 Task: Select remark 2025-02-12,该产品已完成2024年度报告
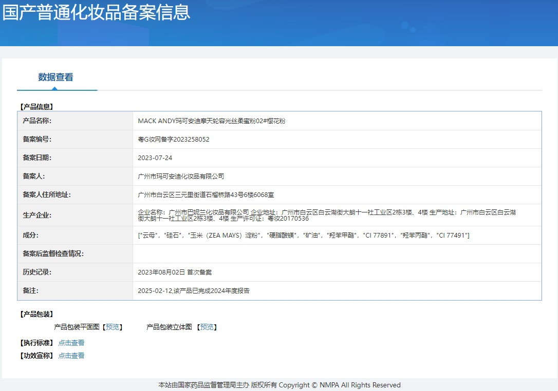[194, 291]
